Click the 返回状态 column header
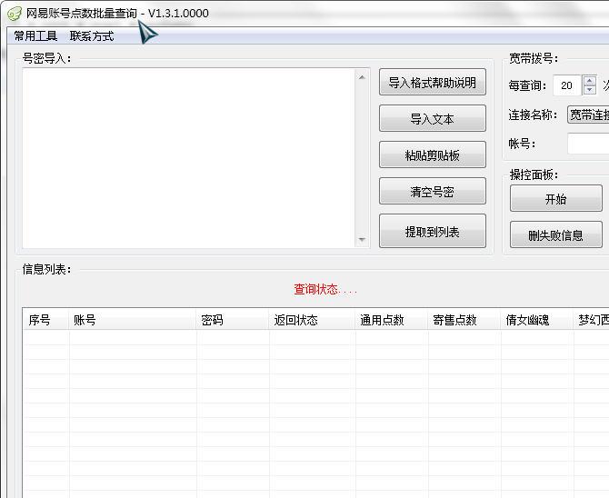 coord(312,320)
